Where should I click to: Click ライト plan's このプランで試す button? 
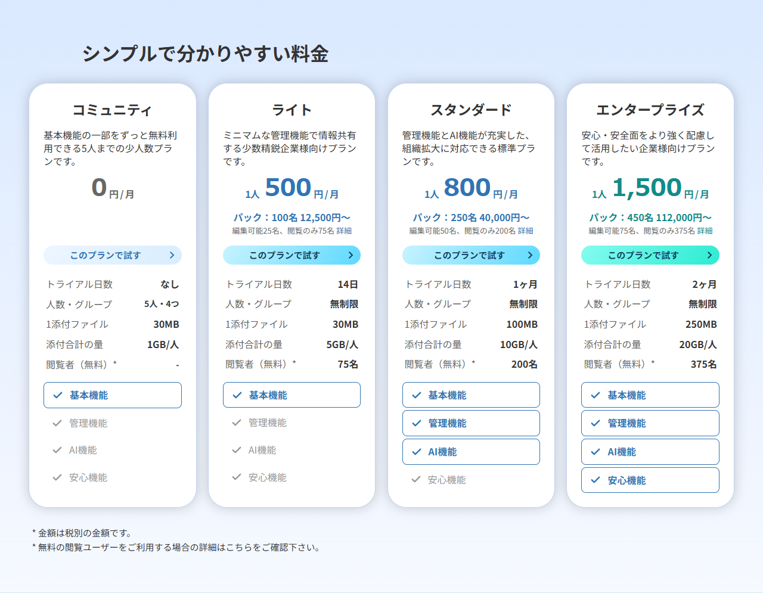(291, 255)
